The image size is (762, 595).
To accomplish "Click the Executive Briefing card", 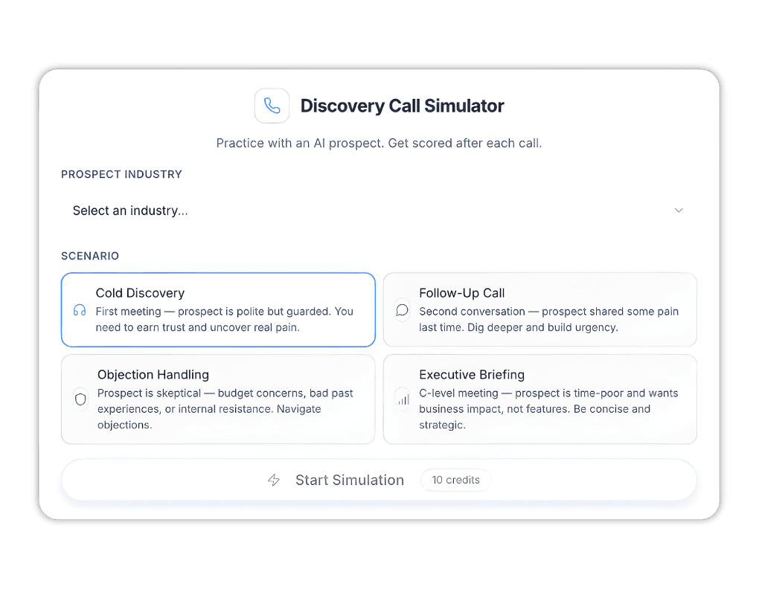I will [x=540, y=399].
